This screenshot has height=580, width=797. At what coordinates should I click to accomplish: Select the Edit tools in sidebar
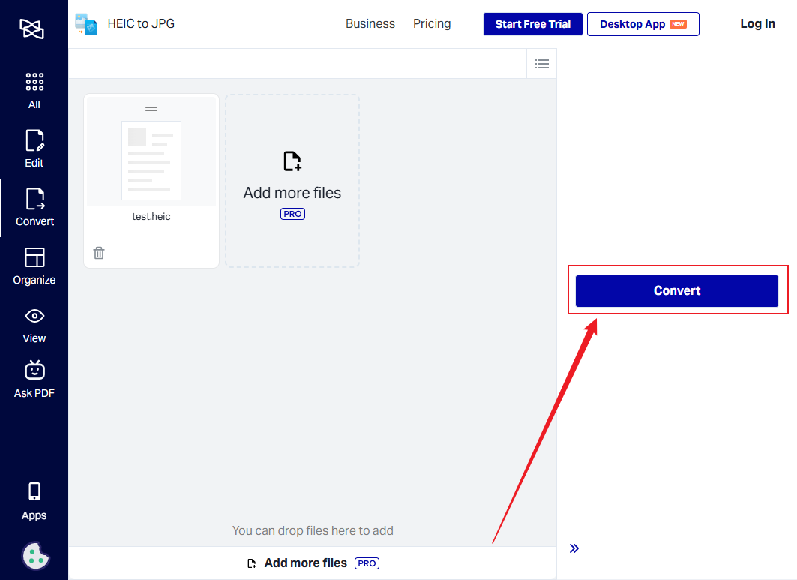pyautogui.click(x=34, y=148)
